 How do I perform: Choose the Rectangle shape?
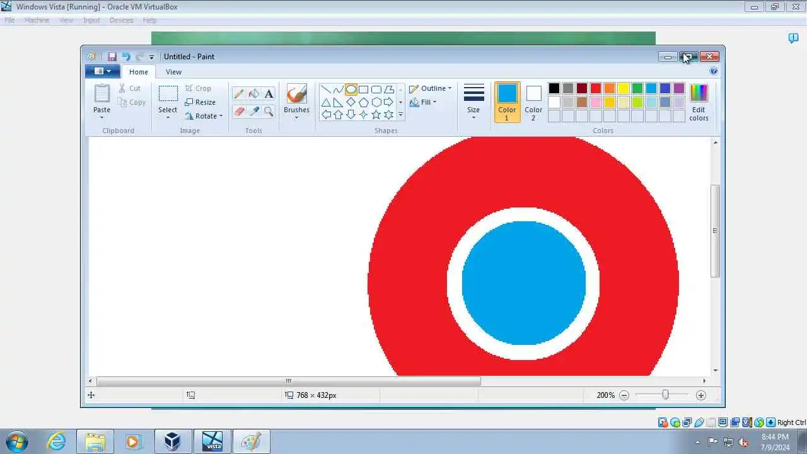click(x=364, y=90)
